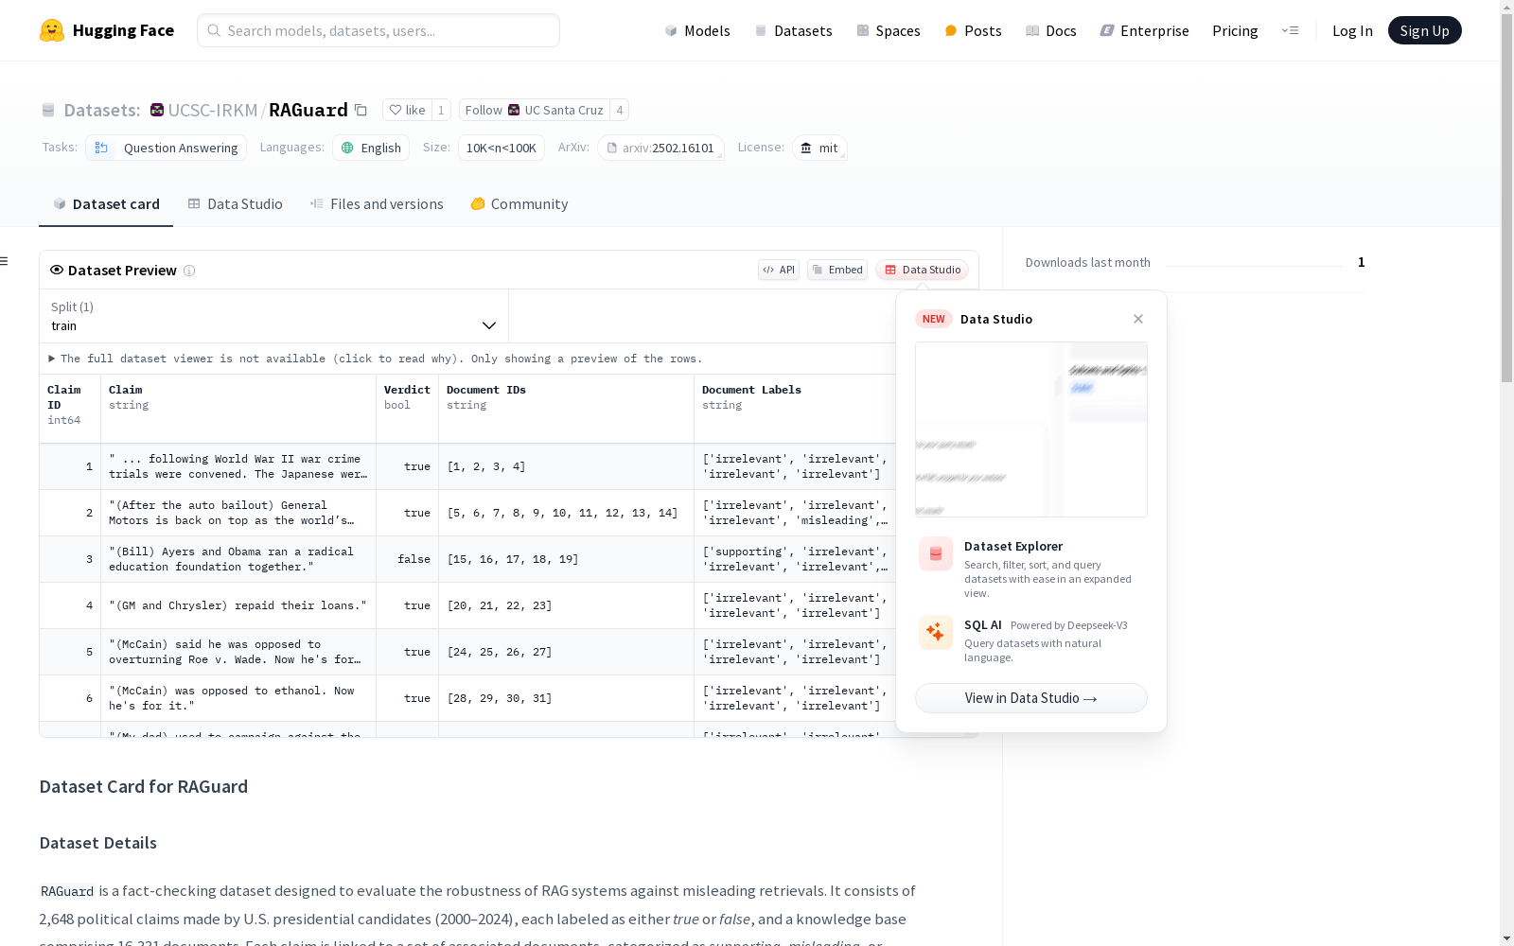
Task: Click Log In
Action: pyautogui.click(x=1352, y=30)
